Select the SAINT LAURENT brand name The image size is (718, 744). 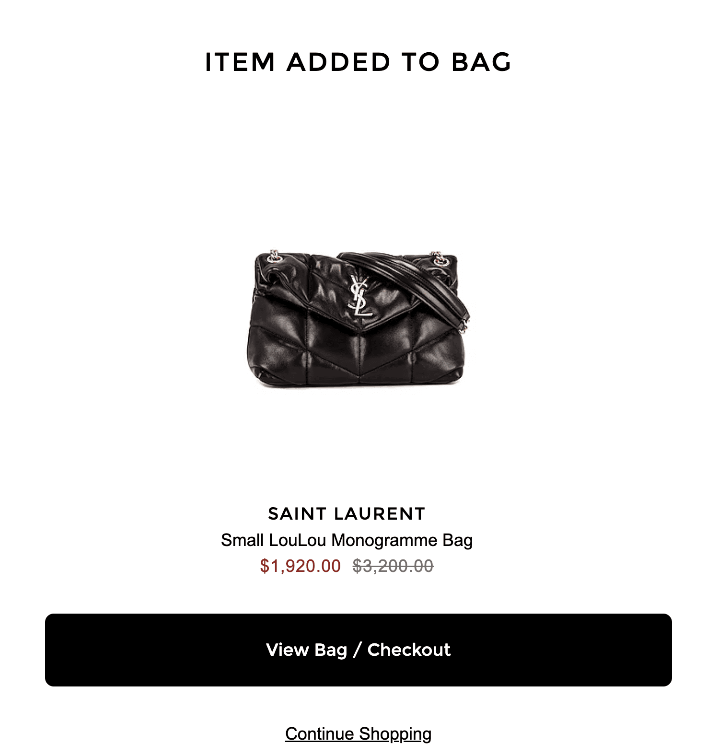347,513
